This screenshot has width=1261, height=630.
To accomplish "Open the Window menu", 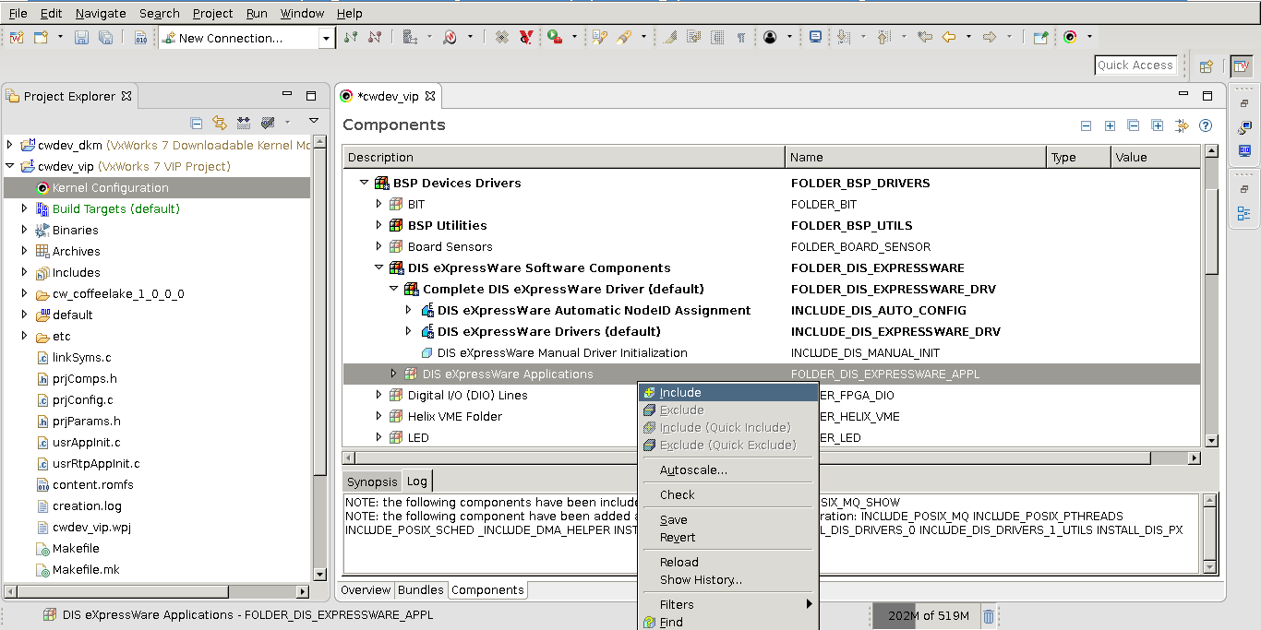I will pyautogui.click(x=302, y=13).
